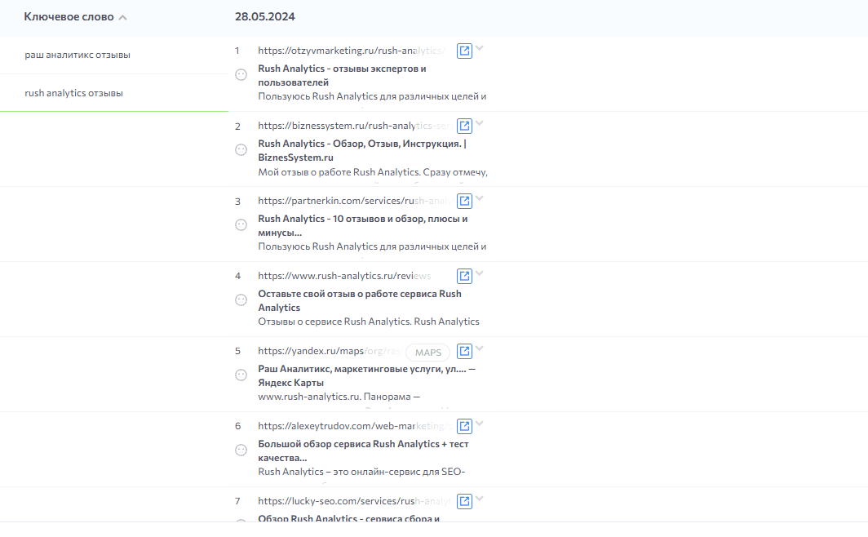Open dropdown chevron for BiznesSystem result
Image resolution: width=868 pixels, height=537 pixels.
(480, 123)
